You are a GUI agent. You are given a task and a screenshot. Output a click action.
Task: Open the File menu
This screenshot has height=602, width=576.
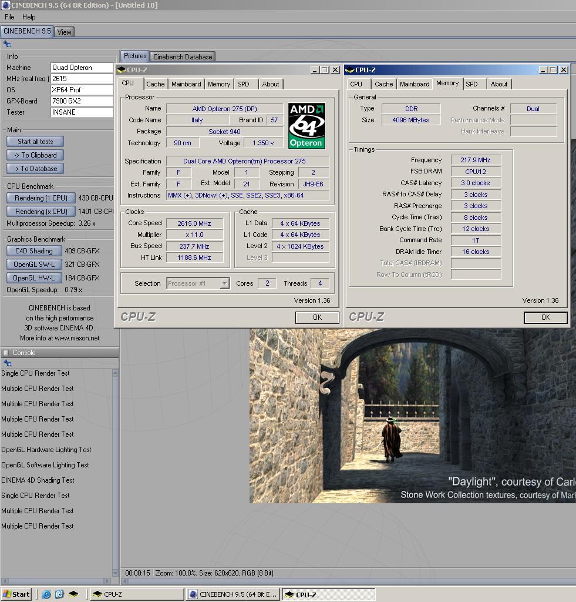tap(9, 17)
